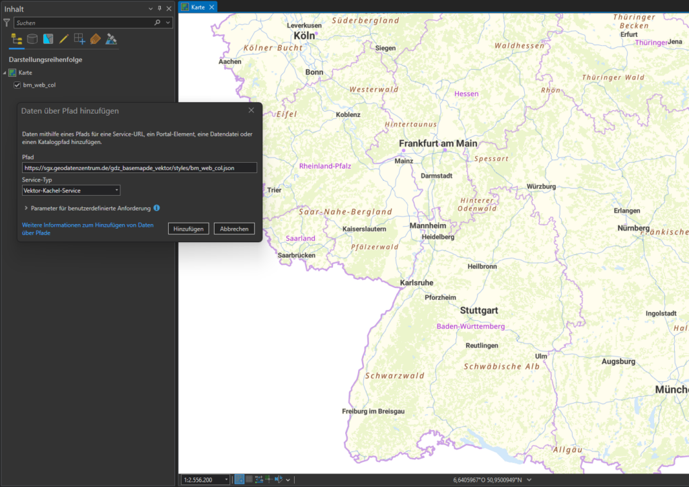Toggle visibility of the bm_web_col layer
The image size is (689, 487).
coord(17,85)
